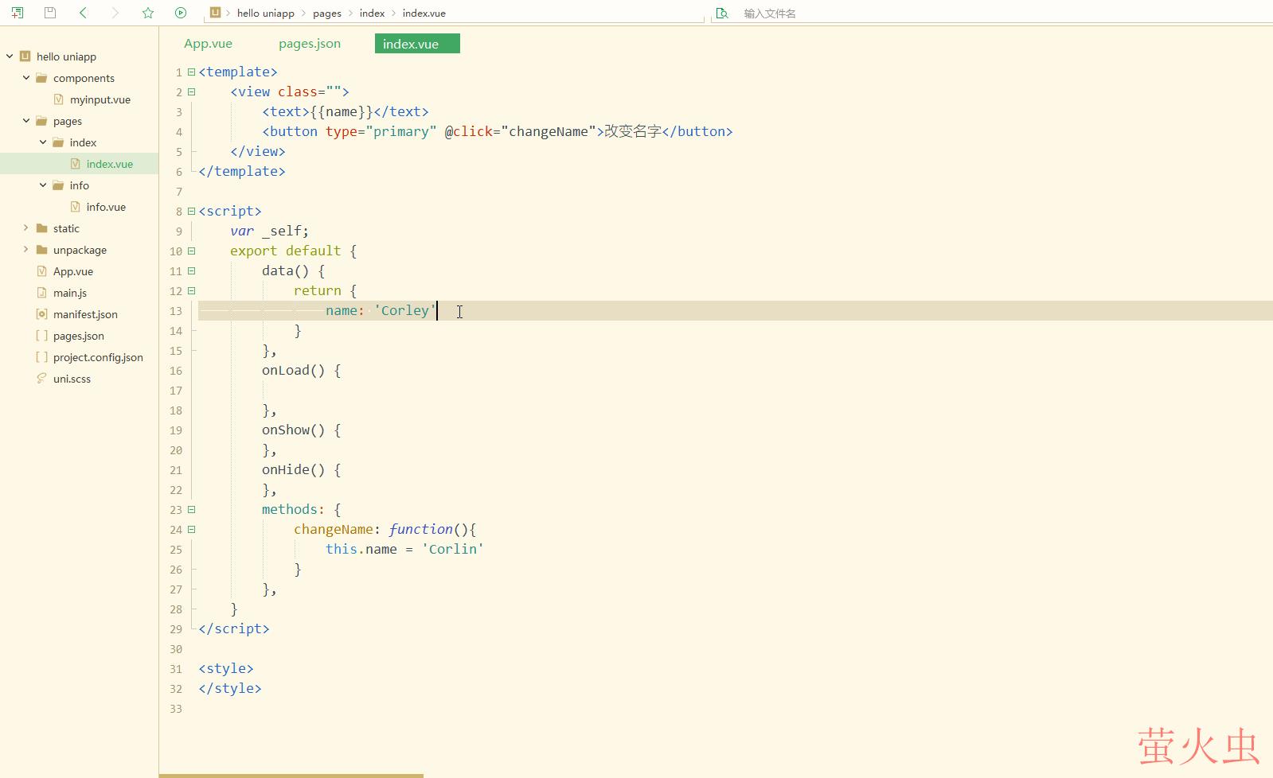Viewport: 1273px width, 778px height.
Task: Click the 'Corley' string on line 13
Action: [x=404, y=310]
